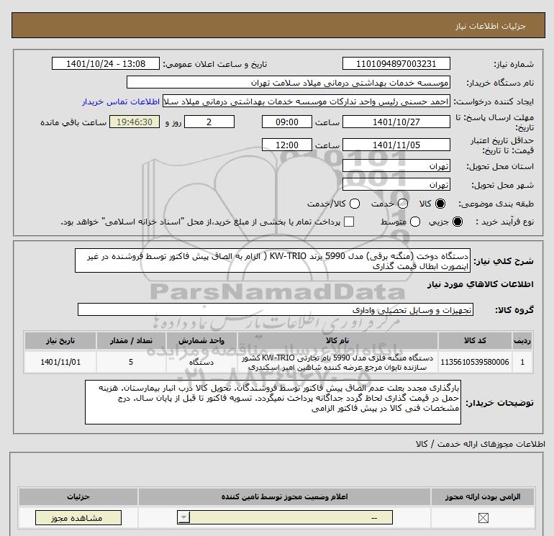This screenshot has height=536, width=554.
Task: Click the unit cell دستگاه
Action: coord(201,362)
